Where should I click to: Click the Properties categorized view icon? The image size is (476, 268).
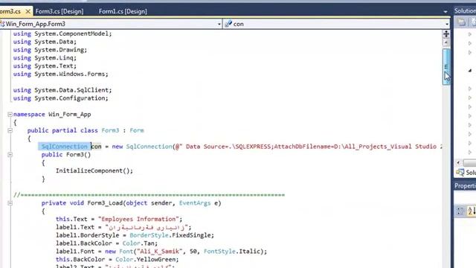460,211
